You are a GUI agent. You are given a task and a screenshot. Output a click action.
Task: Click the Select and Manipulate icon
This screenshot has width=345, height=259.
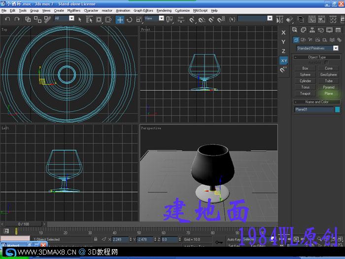click(x=181, y=20)
